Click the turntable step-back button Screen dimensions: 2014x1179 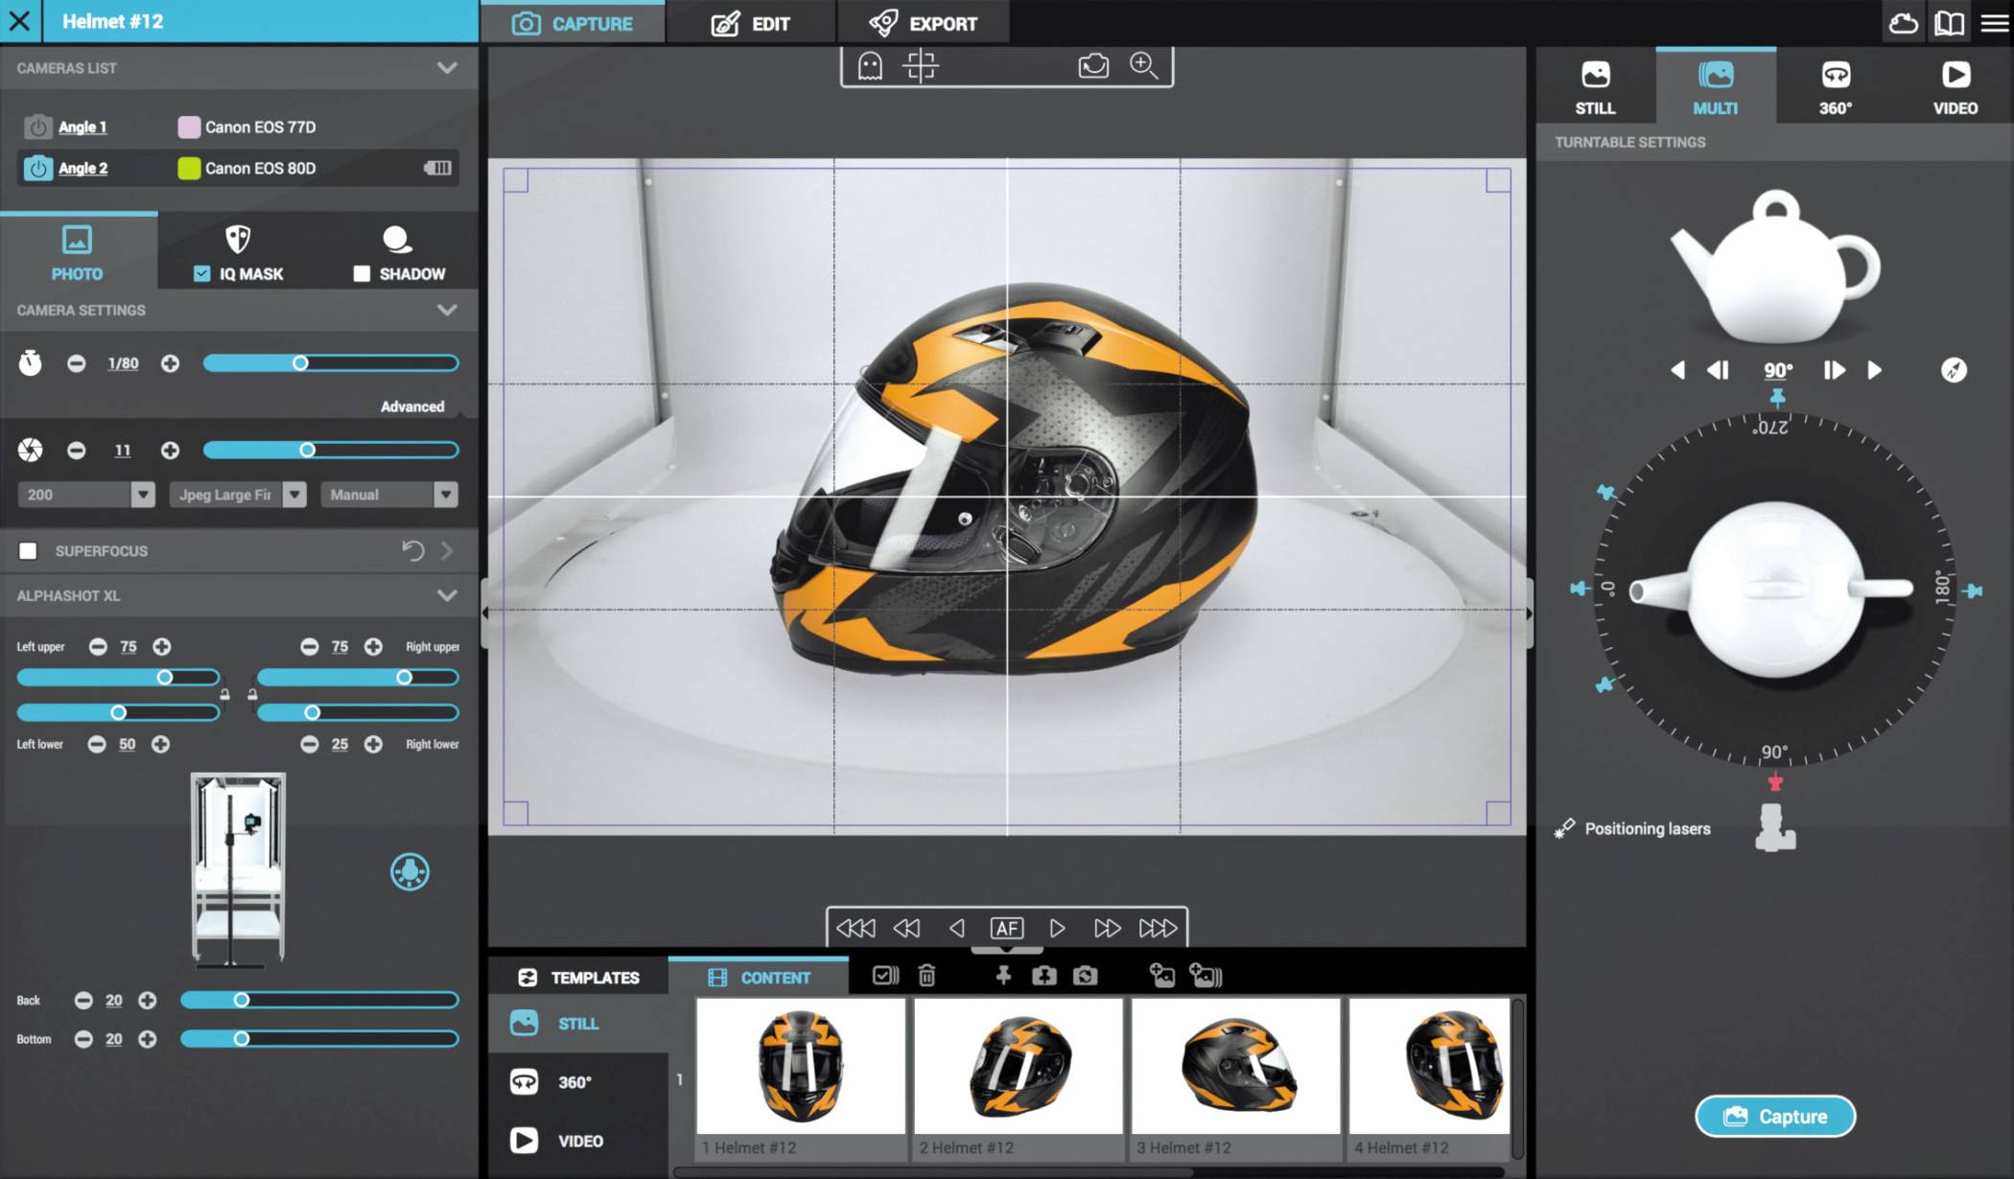(x=1718, y=370)
